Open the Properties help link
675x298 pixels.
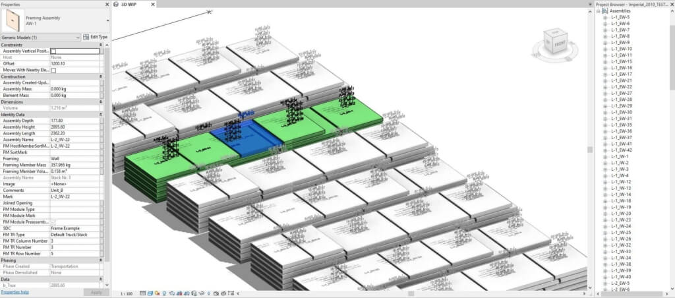pyautogui.click(x=15, y=292)
